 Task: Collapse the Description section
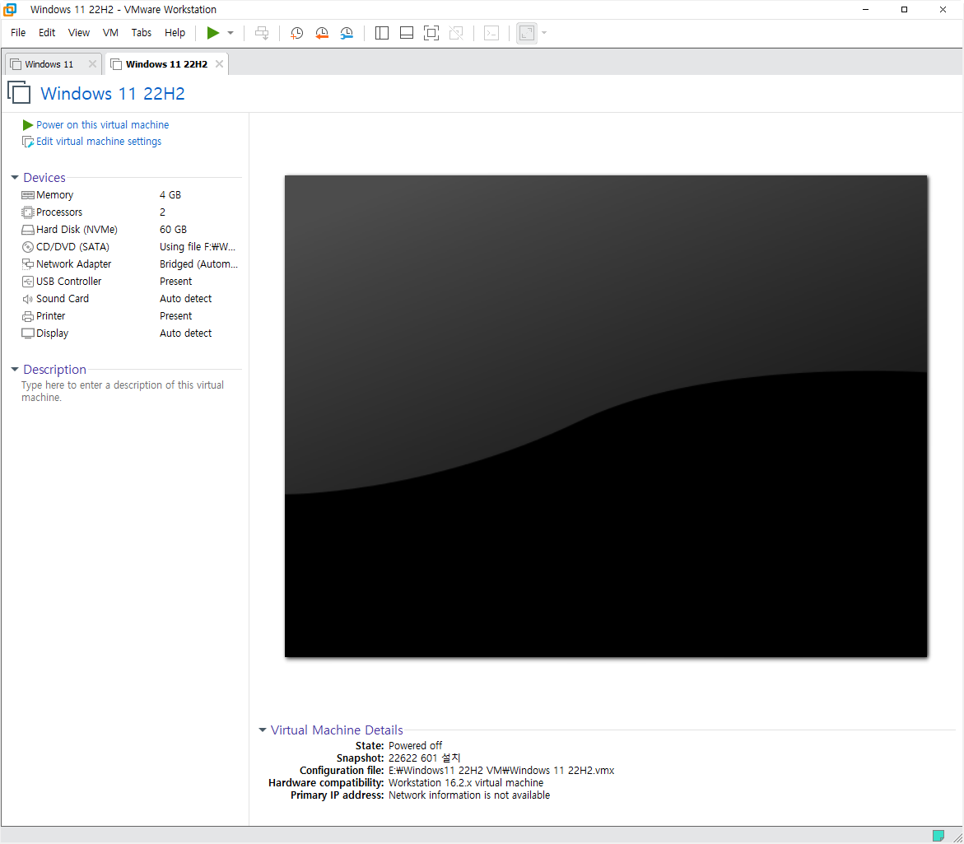click(x=15, y=370)
